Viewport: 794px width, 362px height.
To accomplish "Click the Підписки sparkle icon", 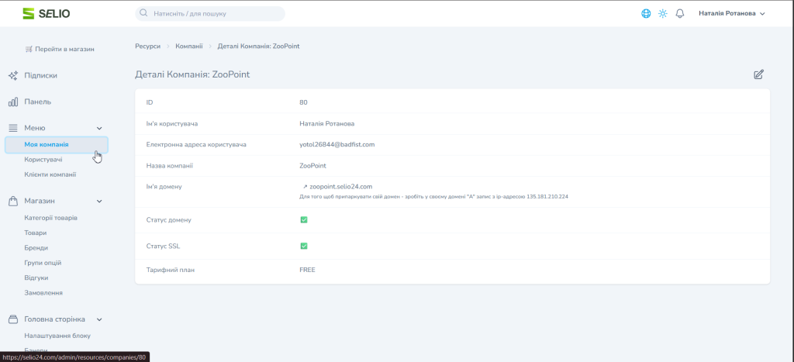I will 13,76.
